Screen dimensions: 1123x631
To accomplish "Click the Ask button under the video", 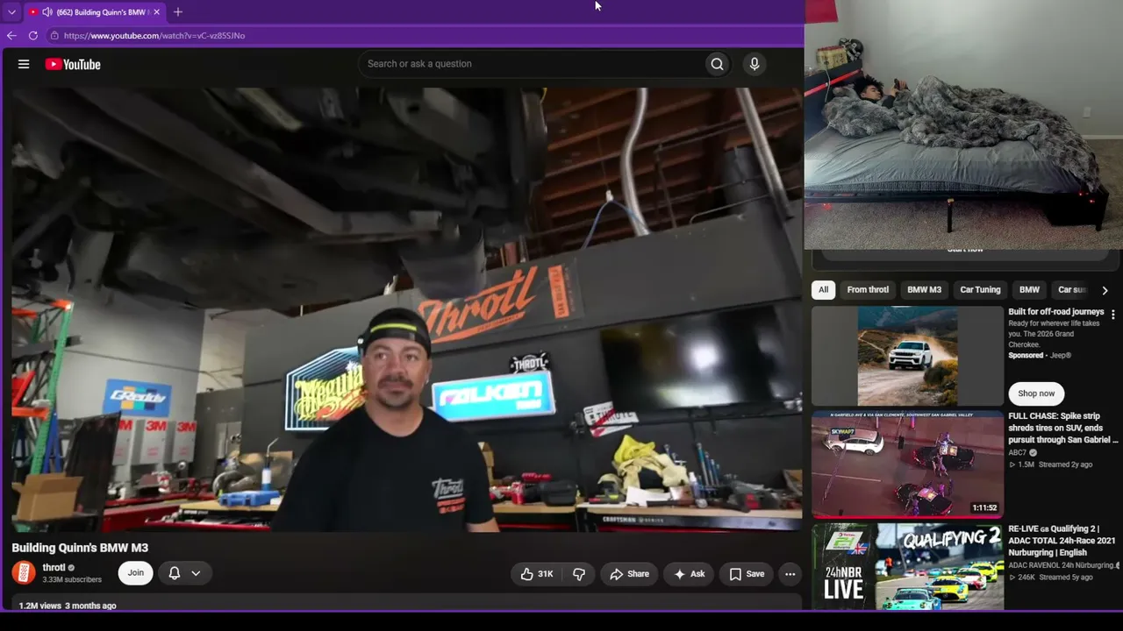I will [689, 574].
